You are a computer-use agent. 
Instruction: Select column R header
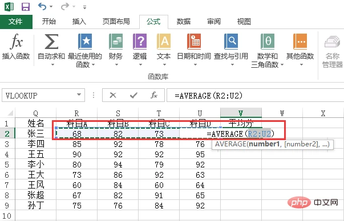(76, 113)
